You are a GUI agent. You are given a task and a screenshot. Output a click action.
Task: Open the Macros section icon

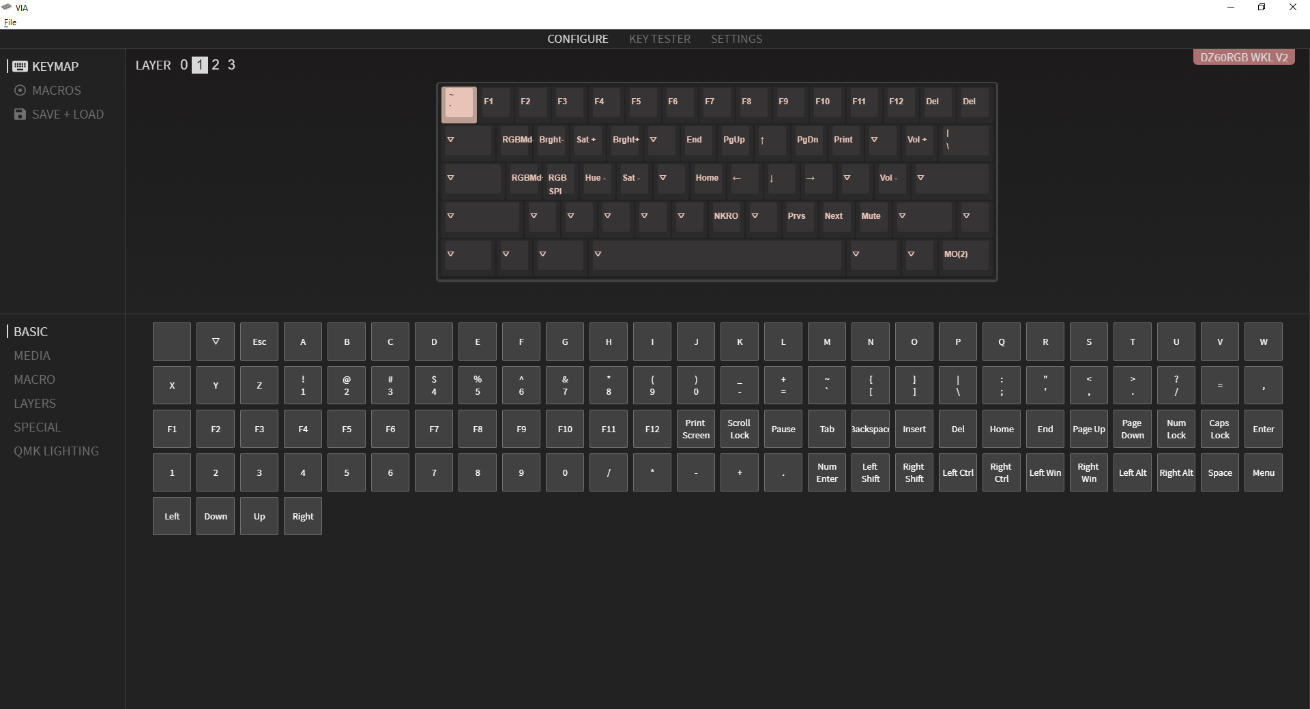point(20,90)
